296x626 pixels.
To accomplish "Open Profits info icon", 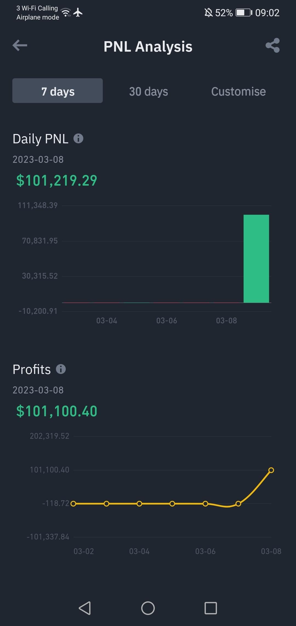I will 61,369.
